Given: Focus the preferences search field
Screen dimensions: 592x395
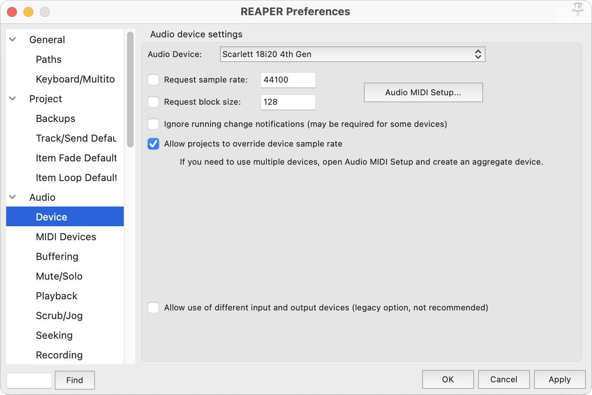Looking at the screenshot, I should point(29,381).
